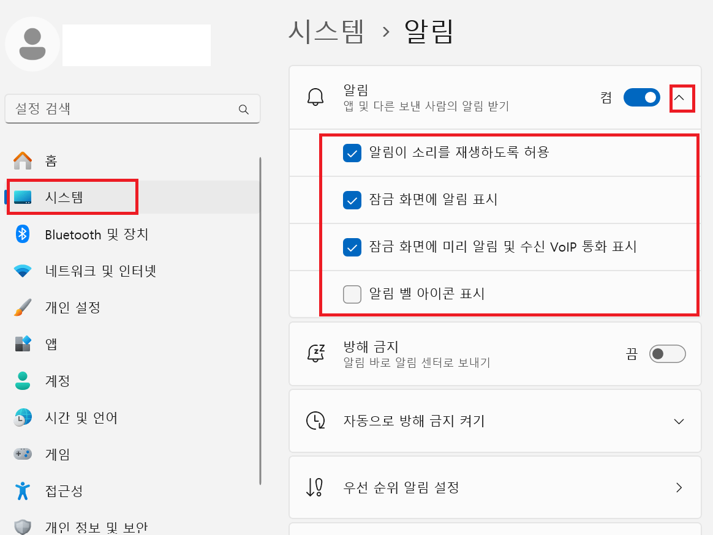Turn off the 알림 master toggle
This screenshot has height=535, width=713.
pyautogui.click(x=641, y=97)
